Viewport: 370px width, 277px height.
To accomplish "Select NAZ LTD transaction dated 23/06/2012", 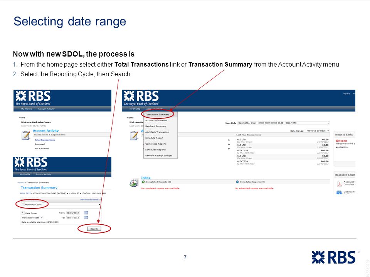I will click(283, 146).
